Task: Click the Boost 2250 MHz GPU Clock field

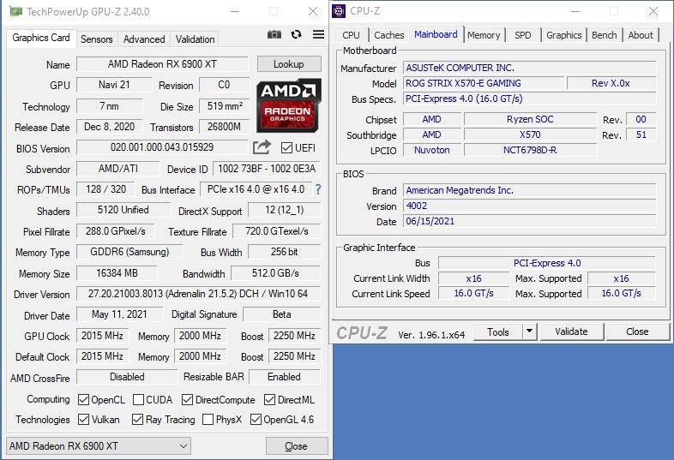Action: [294, 336]
